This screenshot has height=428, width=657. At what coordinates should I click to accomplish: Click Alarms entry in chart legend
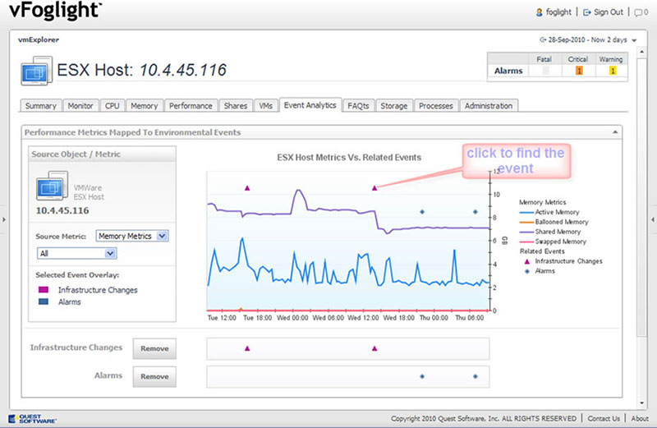[x=540, y=271]
